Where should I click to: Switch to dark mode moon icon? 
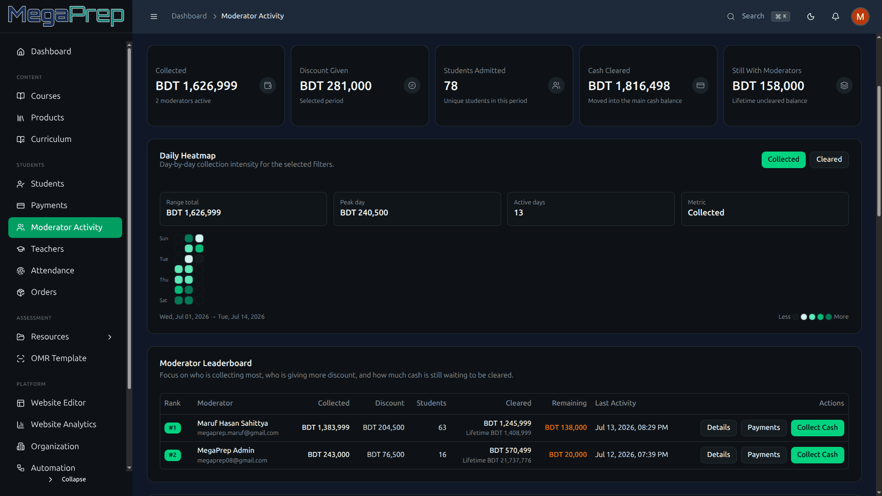pyautogui.click(x=811, y=17)
